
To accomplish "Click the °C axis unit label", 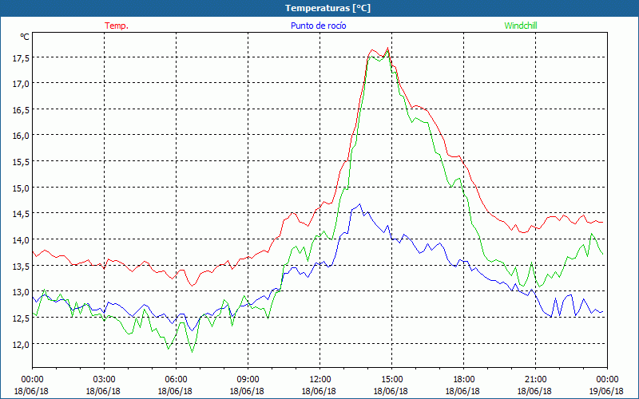I will (25, 37).
